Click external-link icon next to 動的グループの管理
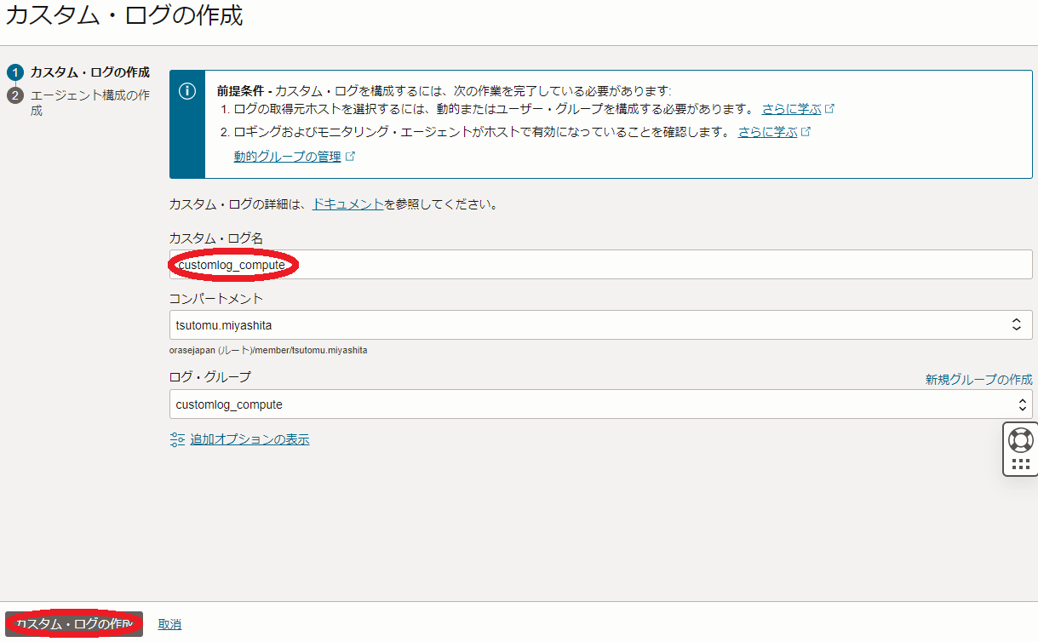Screen dimensions: 1038x642 click(350, 157)
